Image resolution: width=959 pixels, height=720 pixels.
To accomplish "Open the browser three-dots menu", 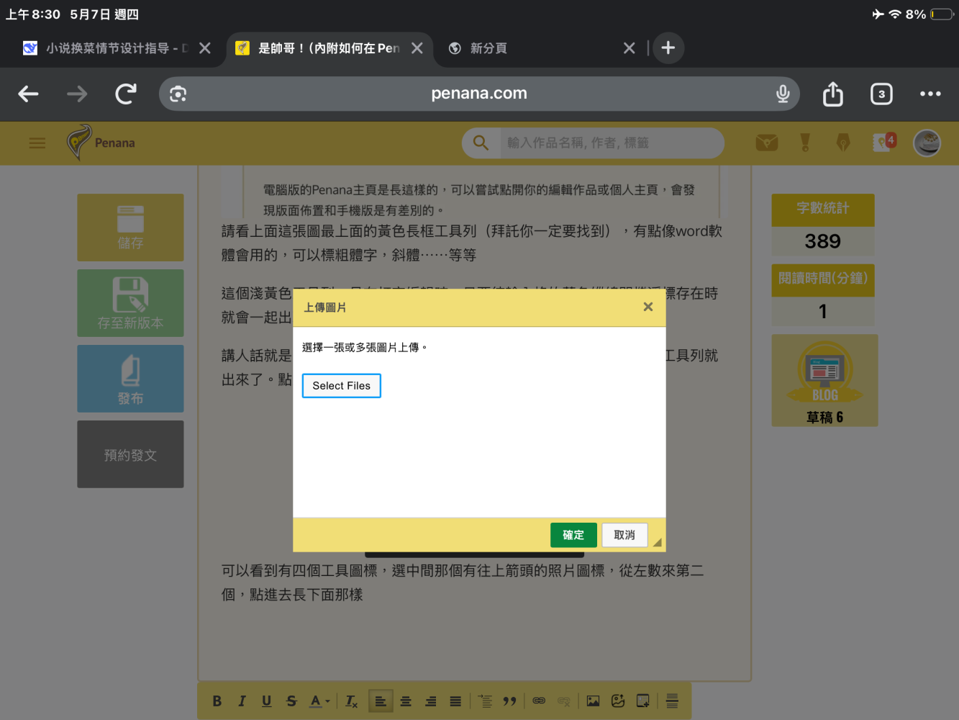I will click(930, 94).
